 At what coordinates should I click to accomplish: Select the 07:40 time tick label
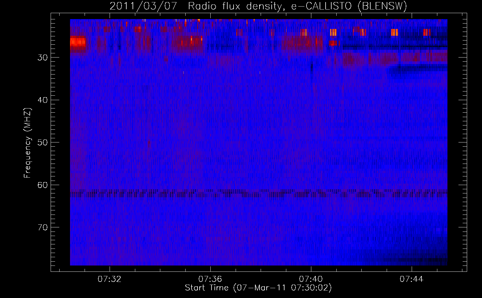pyautogui.click(x=311, y=279)
